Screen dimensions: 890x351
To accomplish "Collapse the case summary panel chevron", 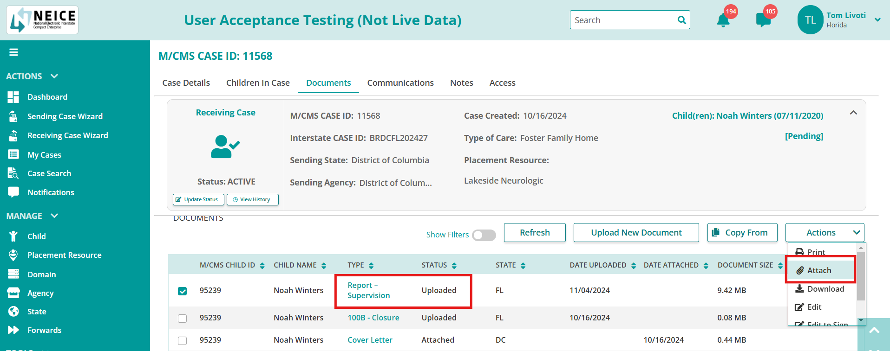I will (853, 113).
